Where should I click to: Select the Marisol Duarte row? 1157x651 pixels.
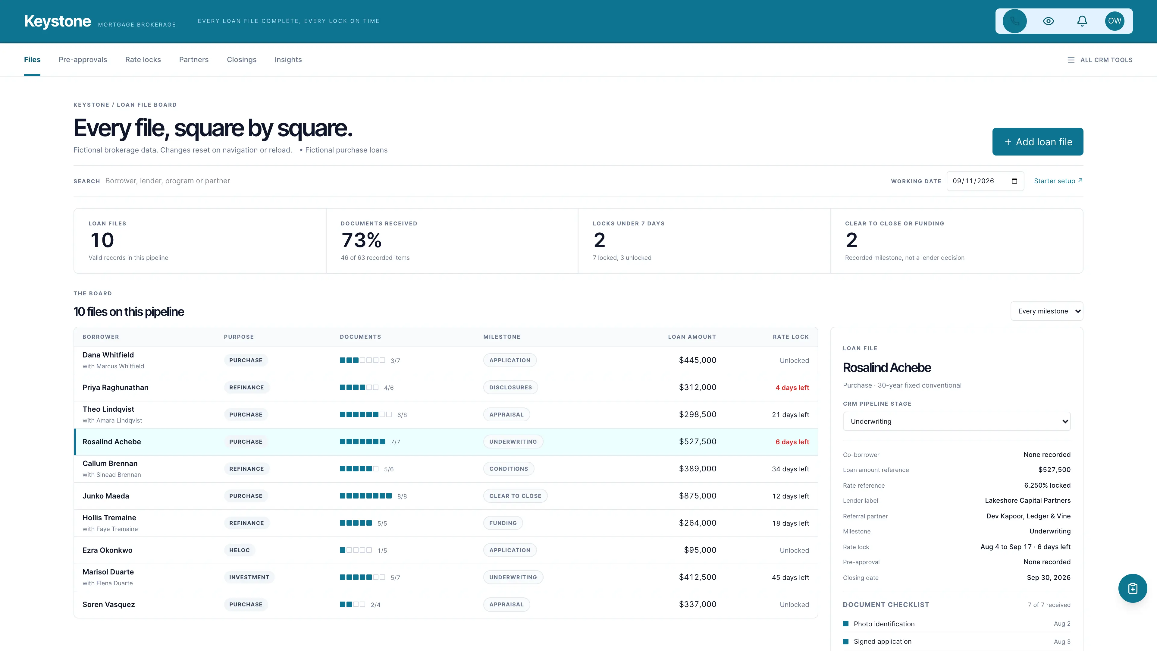tap(446, 577)
